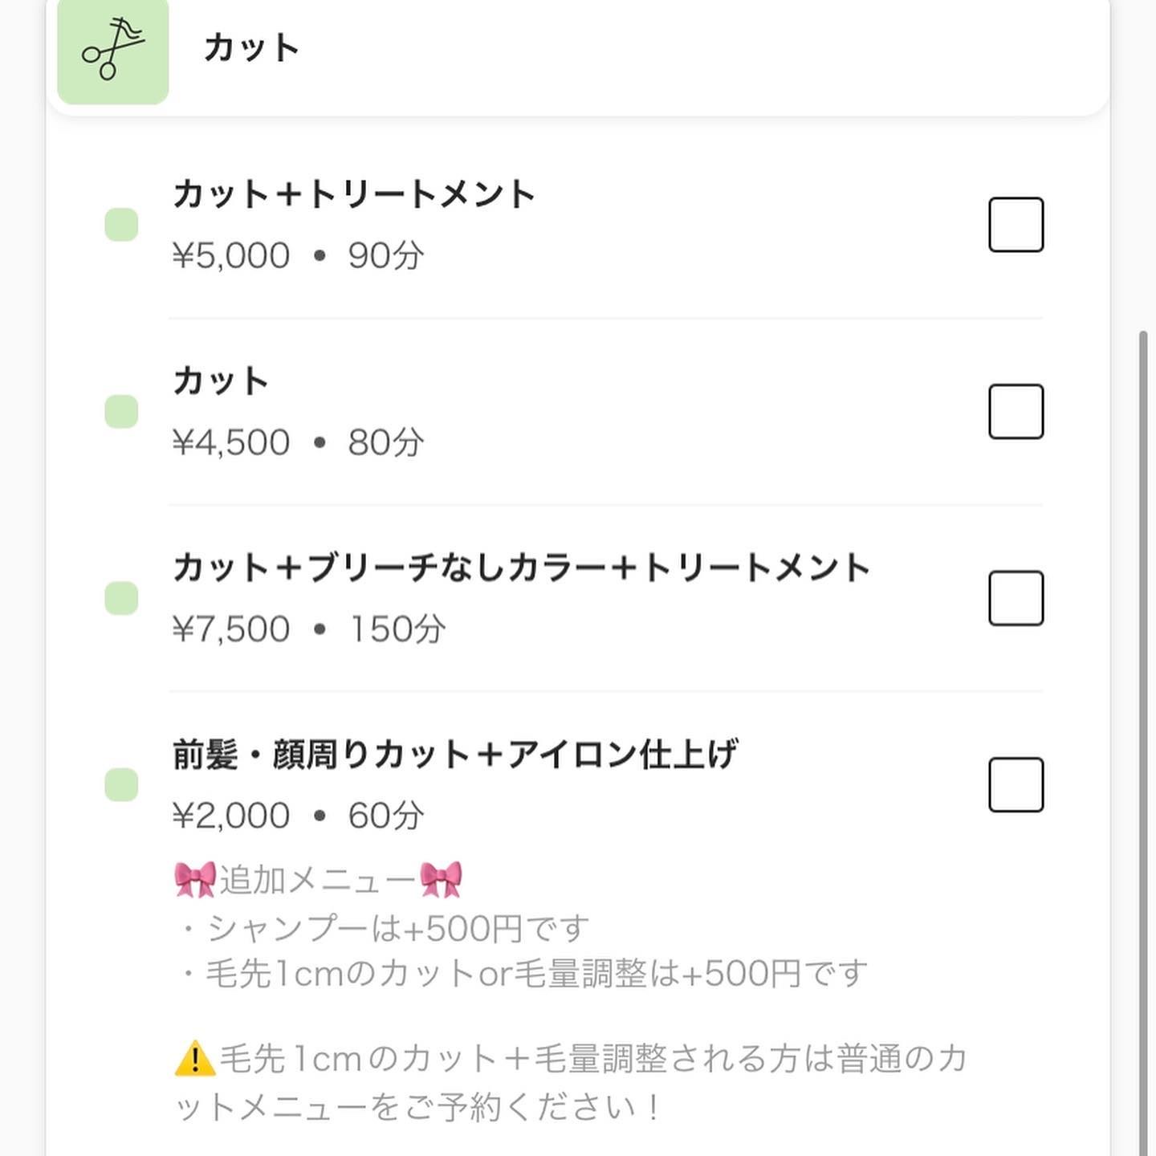Click the ¥4,500 • 80分 price line
The width and height of the screenshot is (1156, 1156).
(x=298, y=442)
